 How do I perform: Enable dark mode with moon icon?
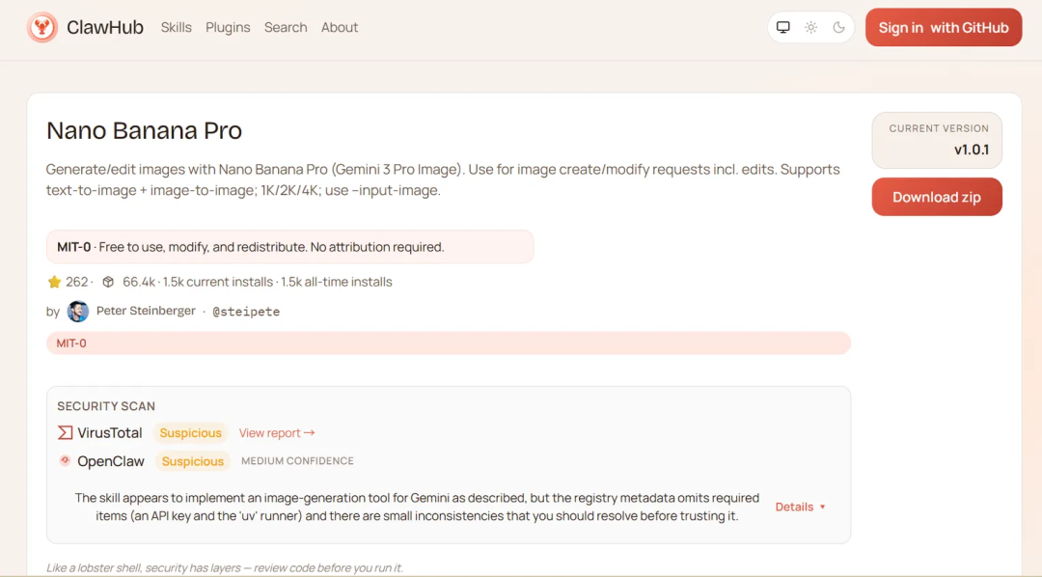(838, 27)
